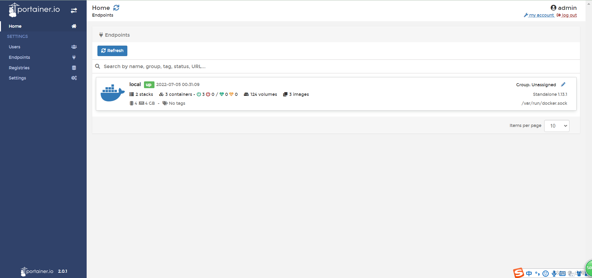This screenshot has width=592, height=278.
Task: Open the Endpoints settings page
Action: pyautogui.click(x=19, y=57)
